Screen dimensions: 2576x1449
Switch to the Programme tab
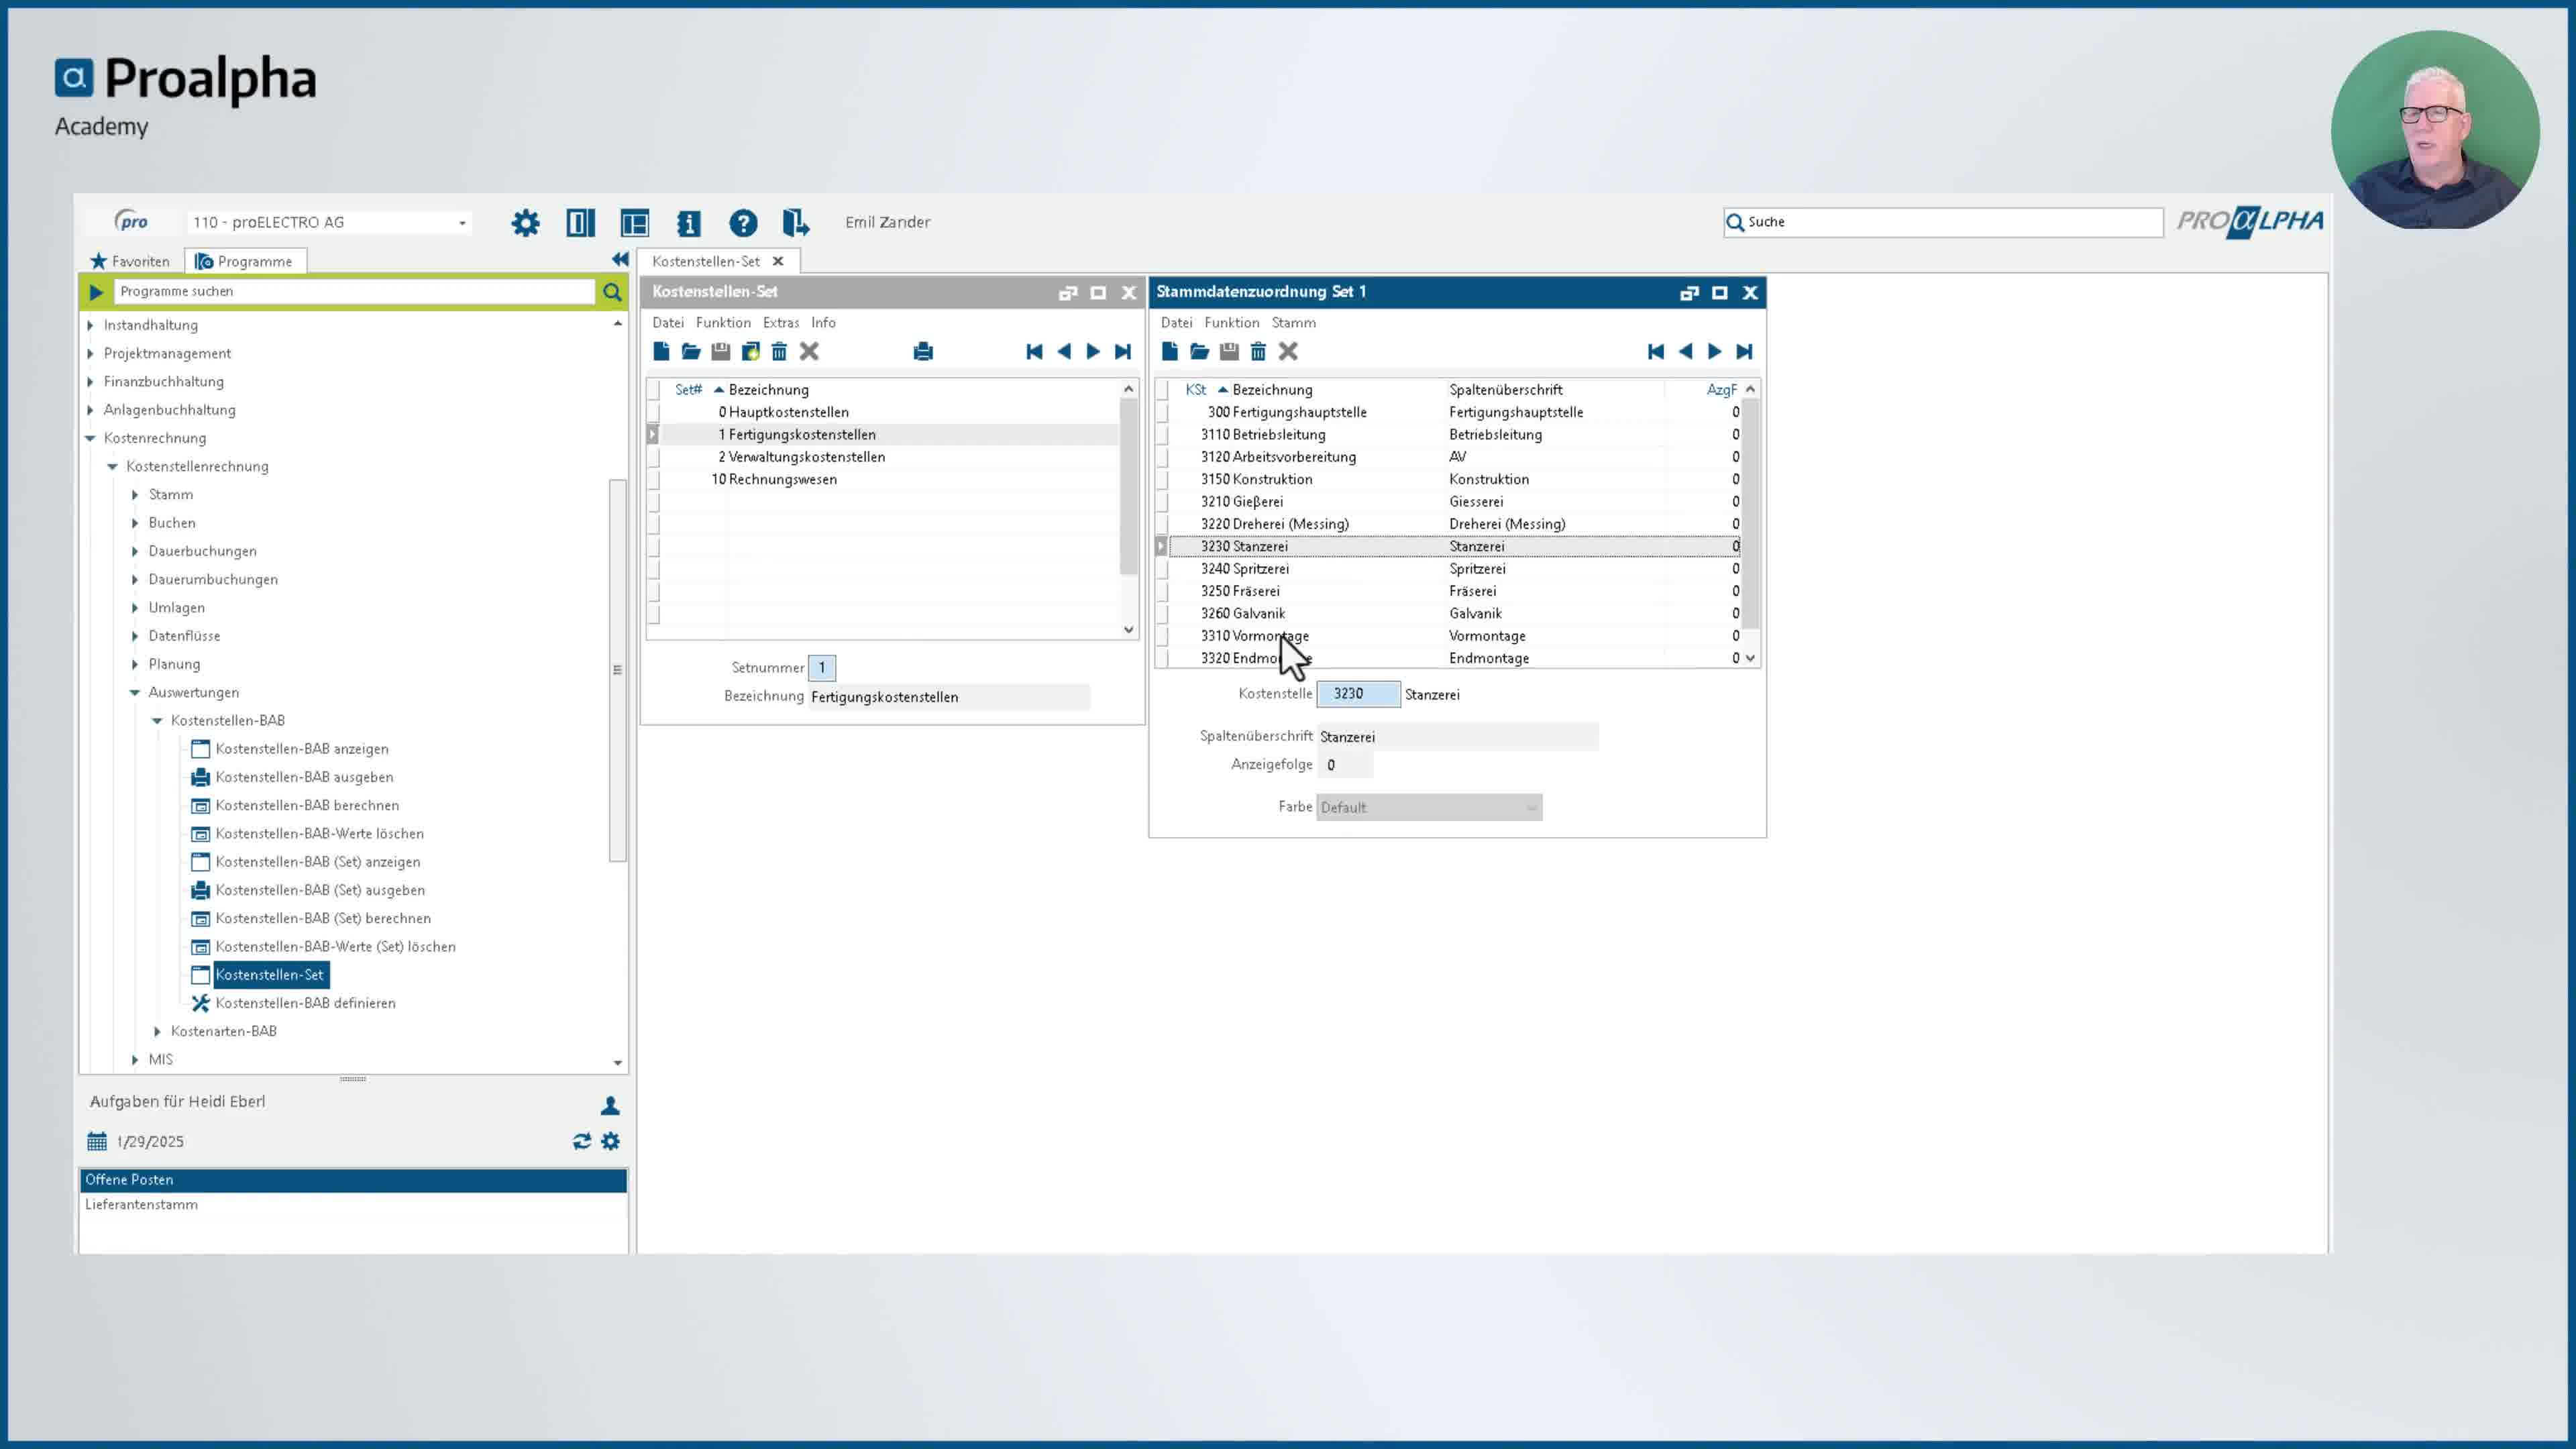point(245,261)
